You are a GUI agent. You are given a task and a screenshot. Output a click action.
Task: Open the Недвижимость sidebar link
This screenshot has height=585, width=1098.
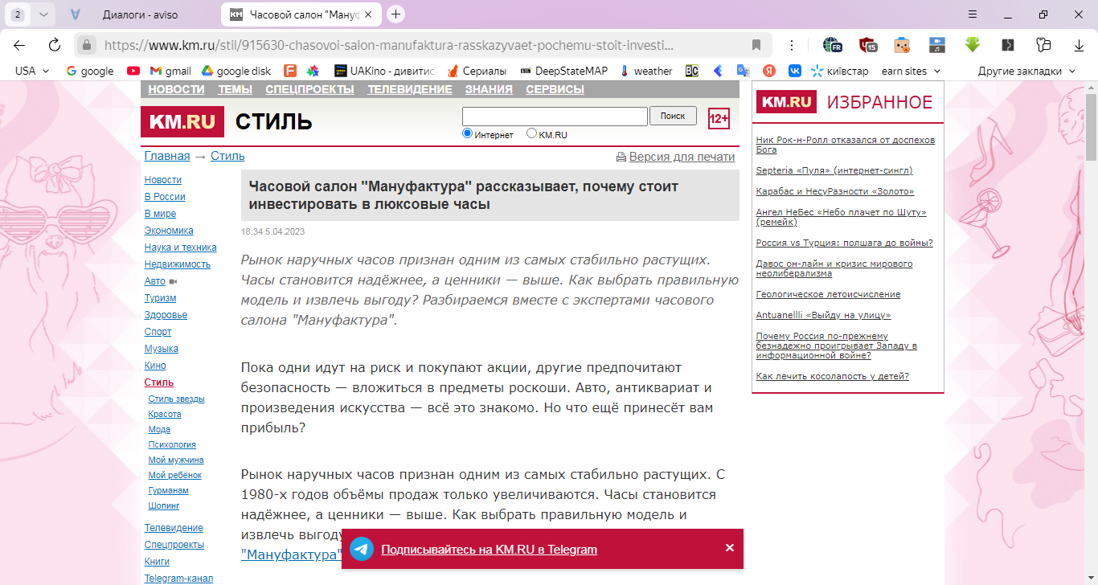coord(178,264)
